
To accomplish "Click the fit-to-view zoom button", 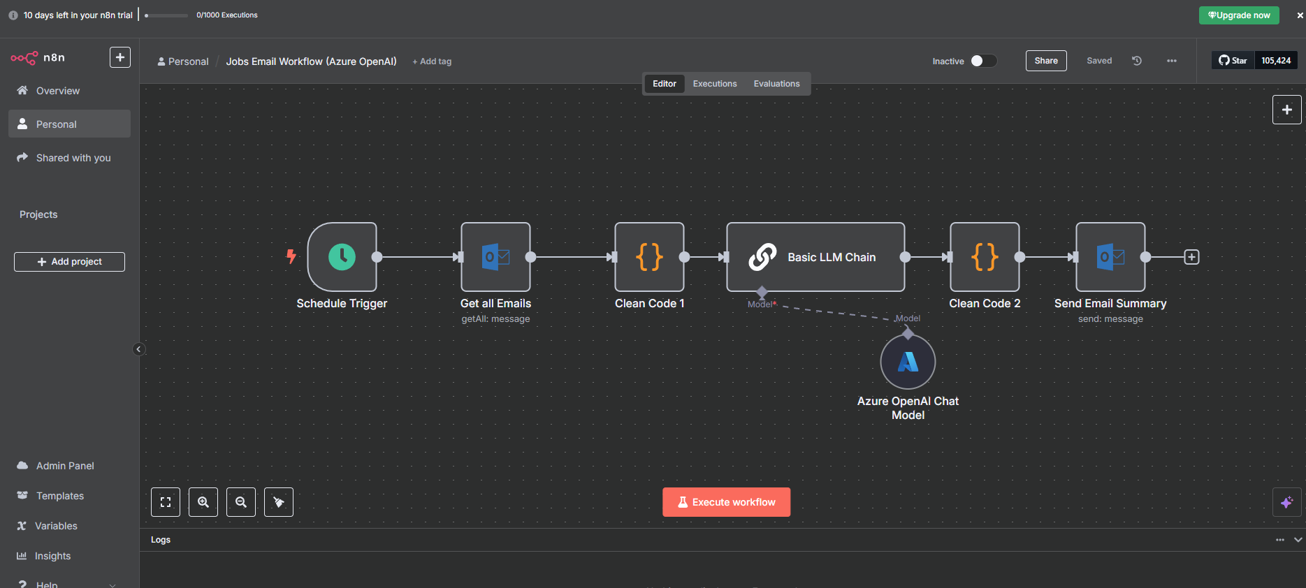I will pos(166,502).
